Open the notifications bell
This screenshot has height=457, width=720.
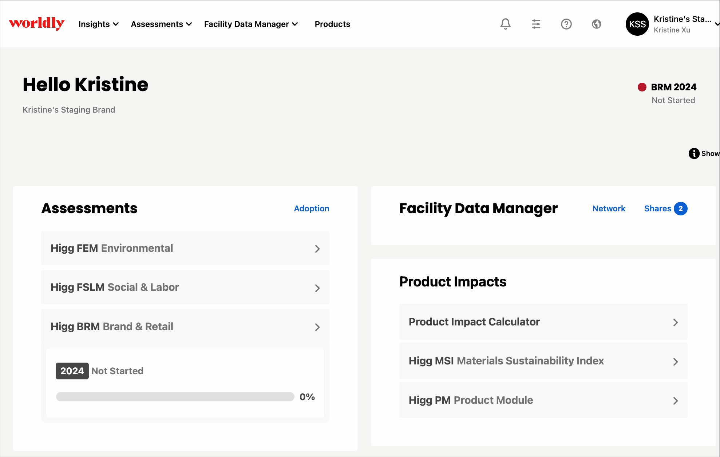(505, 24)
